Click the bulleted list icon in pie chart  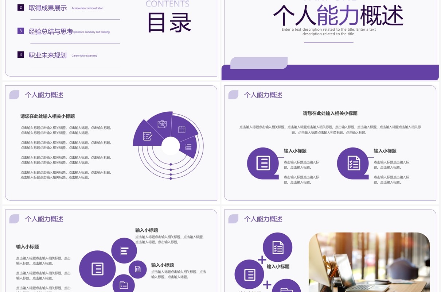tap(188, 147)
